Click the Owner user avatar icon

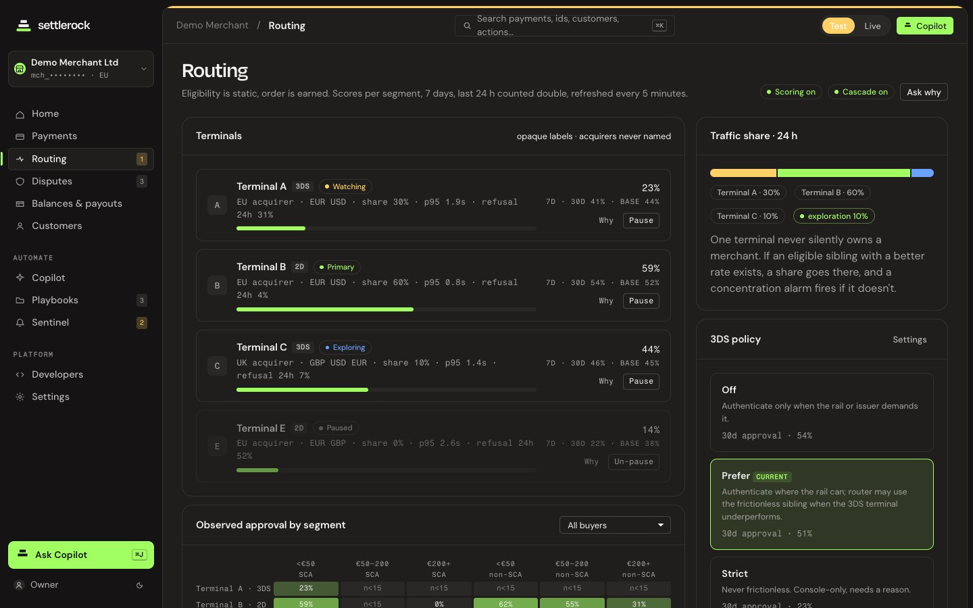[20, 585]
